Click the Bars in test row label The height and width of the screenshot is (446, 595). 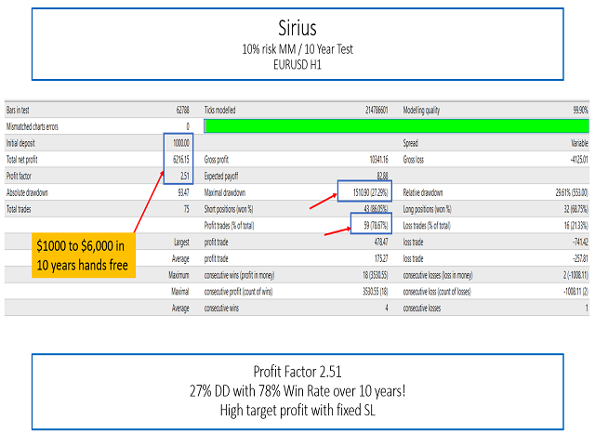pyautogui.click(x=23, y=110)
